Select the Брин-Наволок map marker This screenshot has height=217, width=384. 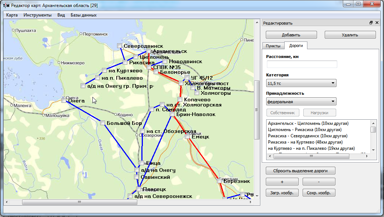[x=172, y=114]
